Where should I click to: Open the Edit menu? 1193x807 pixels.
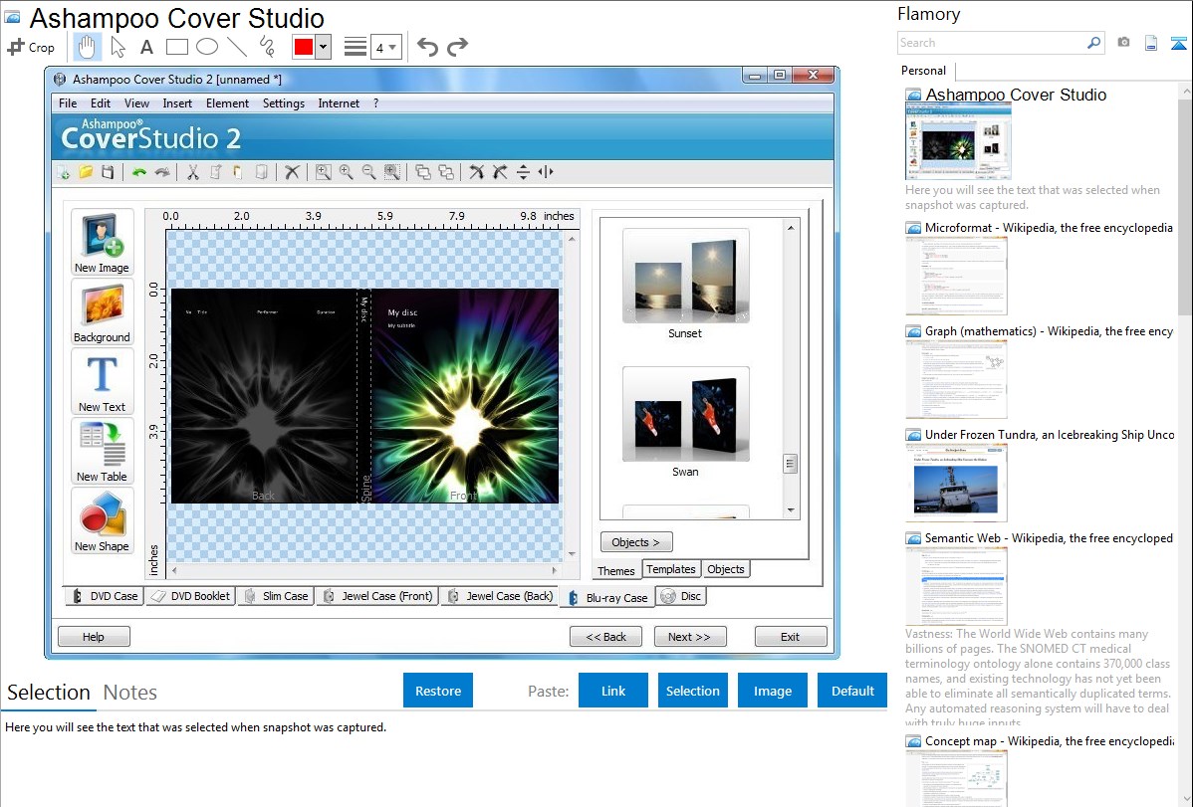click(x=101, y=103)
